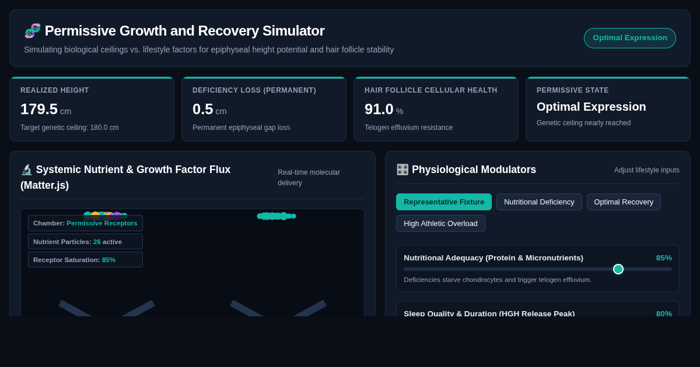Click 'Deficiencies starve chondrocytes' help text

498,280
